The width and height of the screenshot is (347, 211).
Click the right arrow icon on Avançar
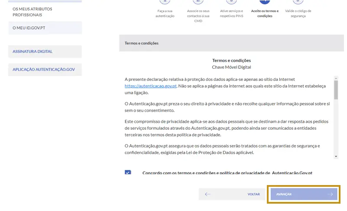pyautogui.click(x=330, y=194)
